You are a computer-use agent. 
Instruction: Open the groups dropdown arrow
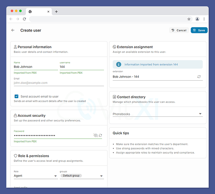click(x=101, y=176)
